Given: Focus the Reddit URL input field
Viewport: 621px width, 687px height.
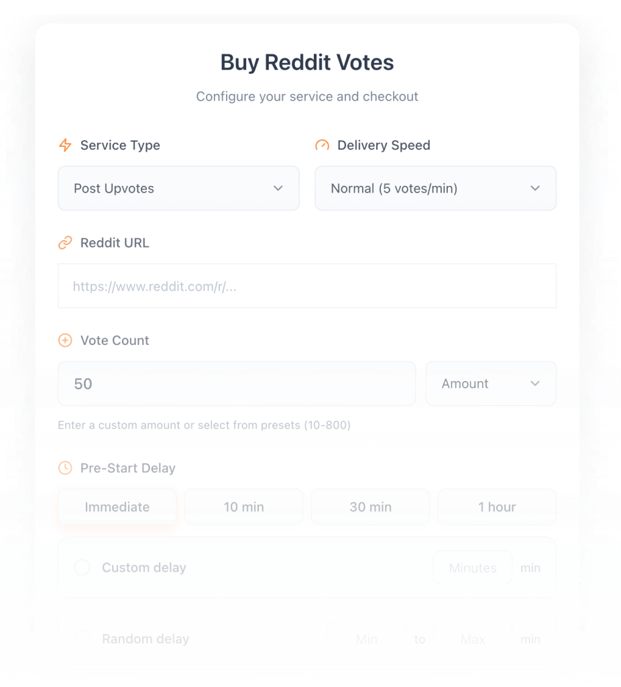Looking at the screenshot, I should coord(306,286).
